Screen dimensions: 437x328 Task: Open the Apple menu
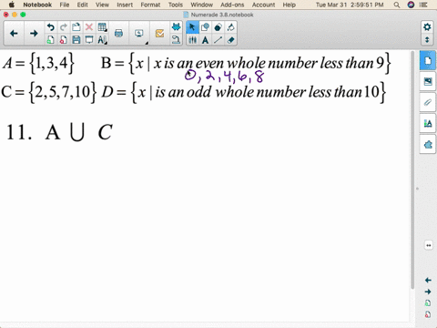[12, 5]
